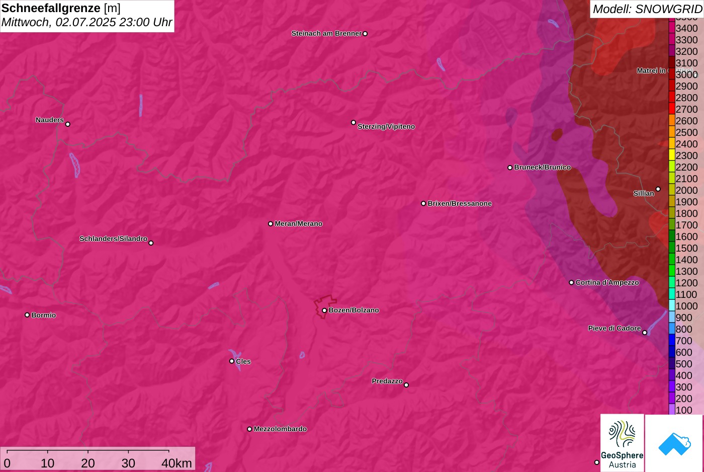Click the Bormio location marker dot
704x472 pixels.
pyautogui.click(x=27, y=315)
